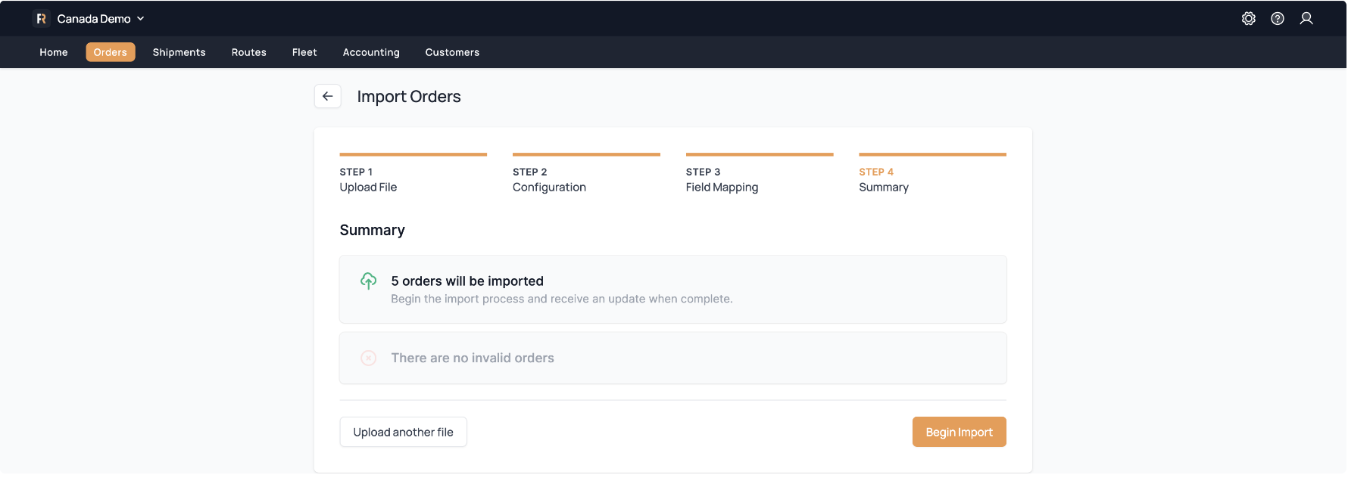Navigate to Routes
This screenshot has height=484, width=1348.
[248, 52]
